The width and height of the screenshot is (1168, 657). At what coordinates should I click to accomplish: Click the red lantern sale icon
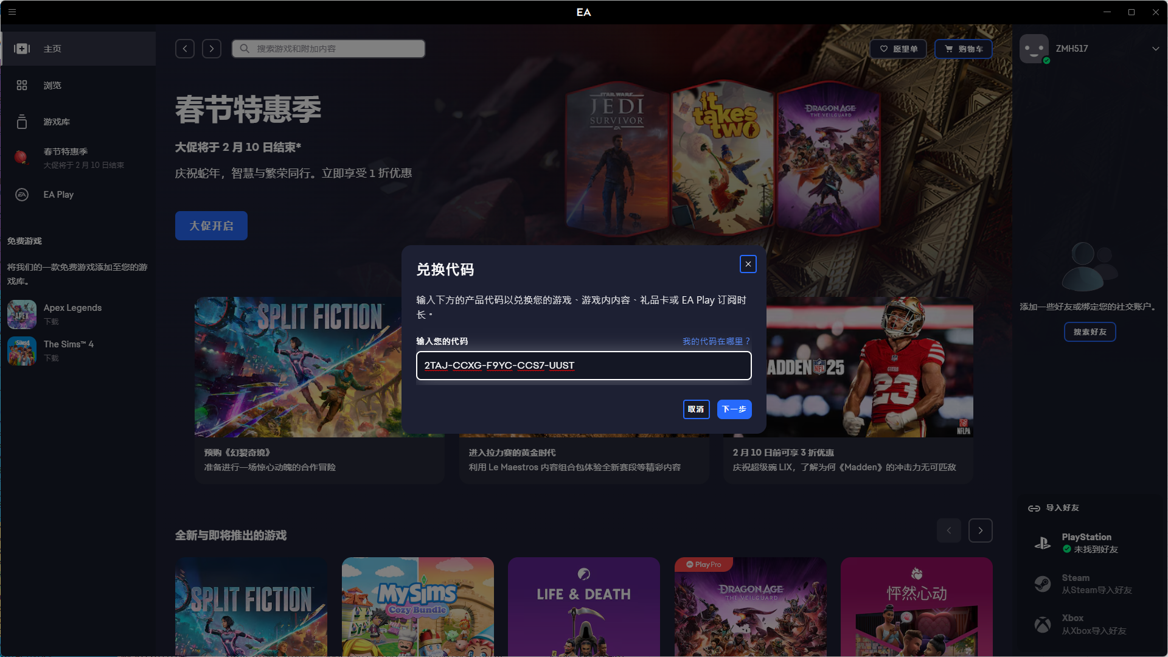click(21, 158)
